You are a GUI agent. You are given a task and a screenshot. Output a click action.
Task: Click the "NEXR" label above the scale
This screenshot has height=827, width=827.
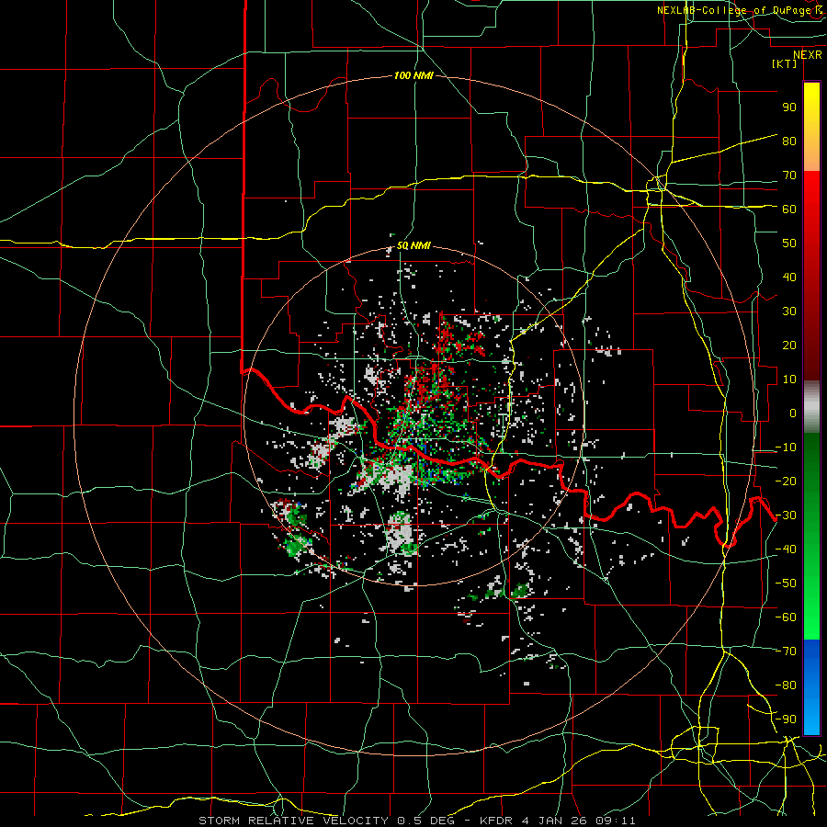[x=807, y=55]
